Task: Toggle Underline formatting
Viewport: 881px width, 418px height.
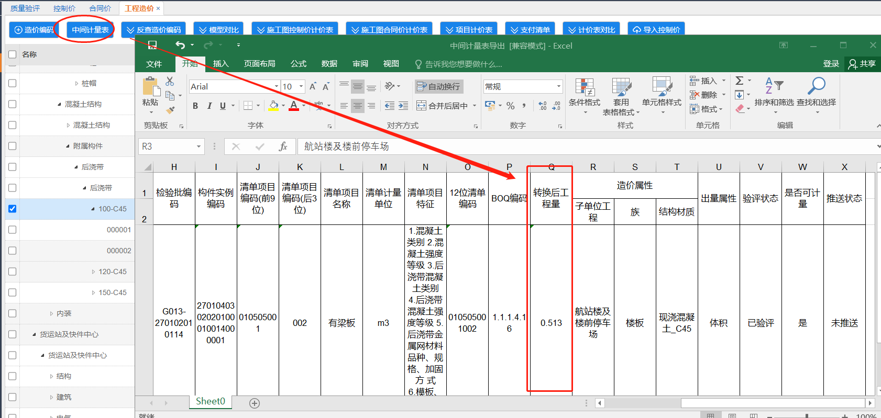Action: click(223, 106)
